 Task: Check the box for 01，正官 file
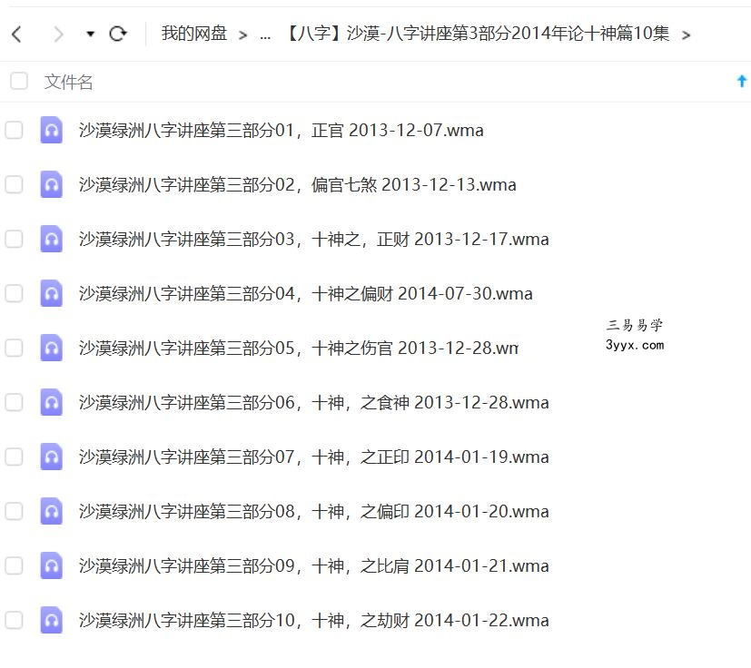point(14,130)
